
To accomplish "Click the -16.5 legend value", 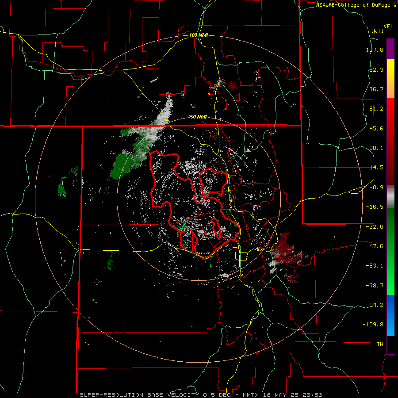I will (x=375, y=207).
